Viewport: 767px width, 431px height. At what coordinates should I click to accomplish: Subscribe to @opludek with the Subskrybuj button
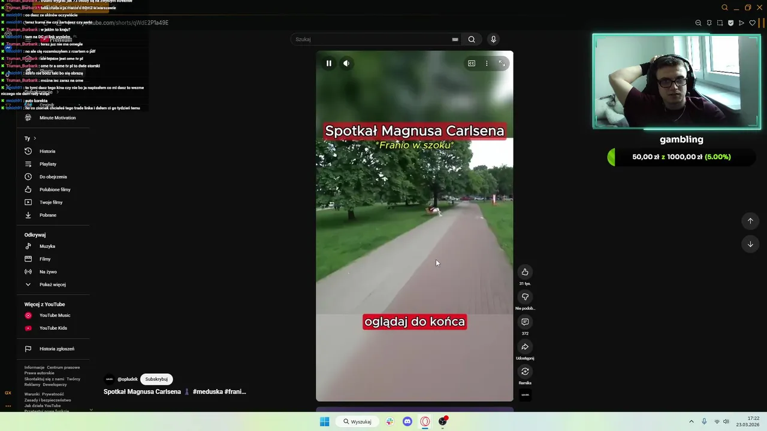pyautogui.click(x=156, y=379)
